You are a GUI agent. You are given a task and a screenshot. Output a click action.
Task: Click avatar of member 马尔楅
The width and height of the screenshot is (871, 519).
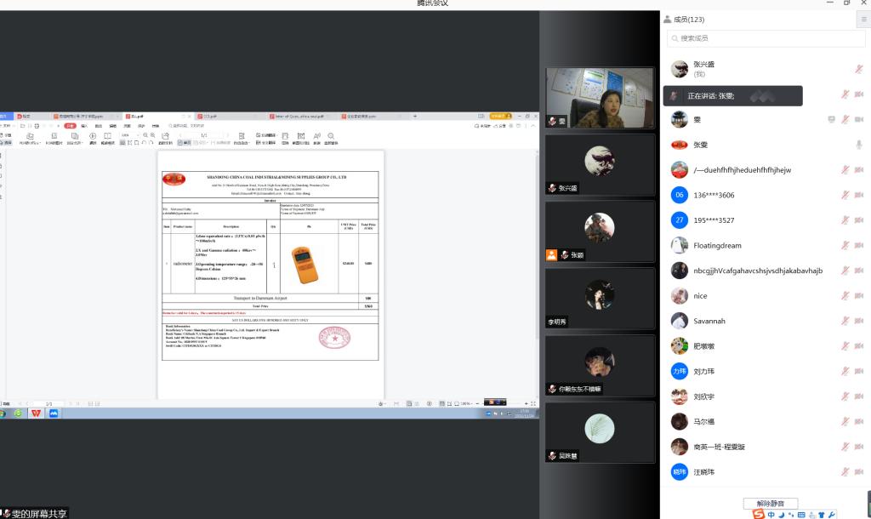click(x=679, y=422)
